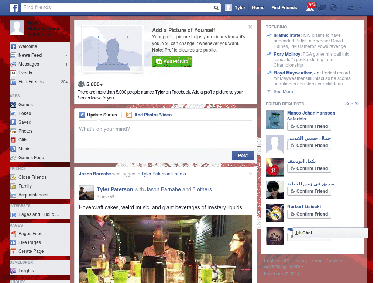Click Pages and Public feed icon
The image size is (378, 283).
tap(14, 214)
